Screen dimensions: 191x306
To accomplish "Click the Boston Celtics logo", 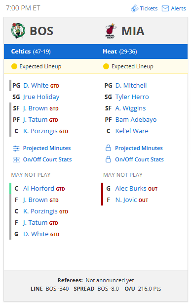I will click(18, 31).
